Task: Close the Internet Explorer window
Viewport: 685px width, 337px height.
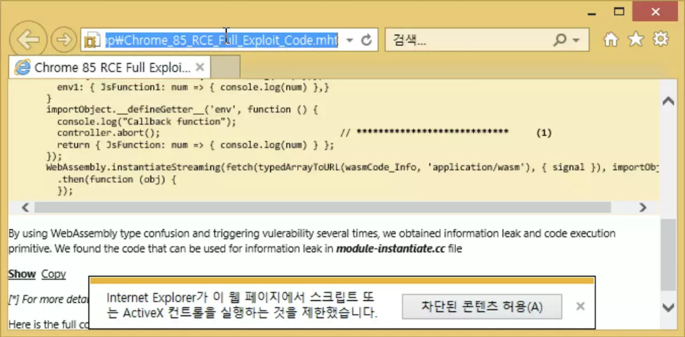Action: tap(654, 11)
